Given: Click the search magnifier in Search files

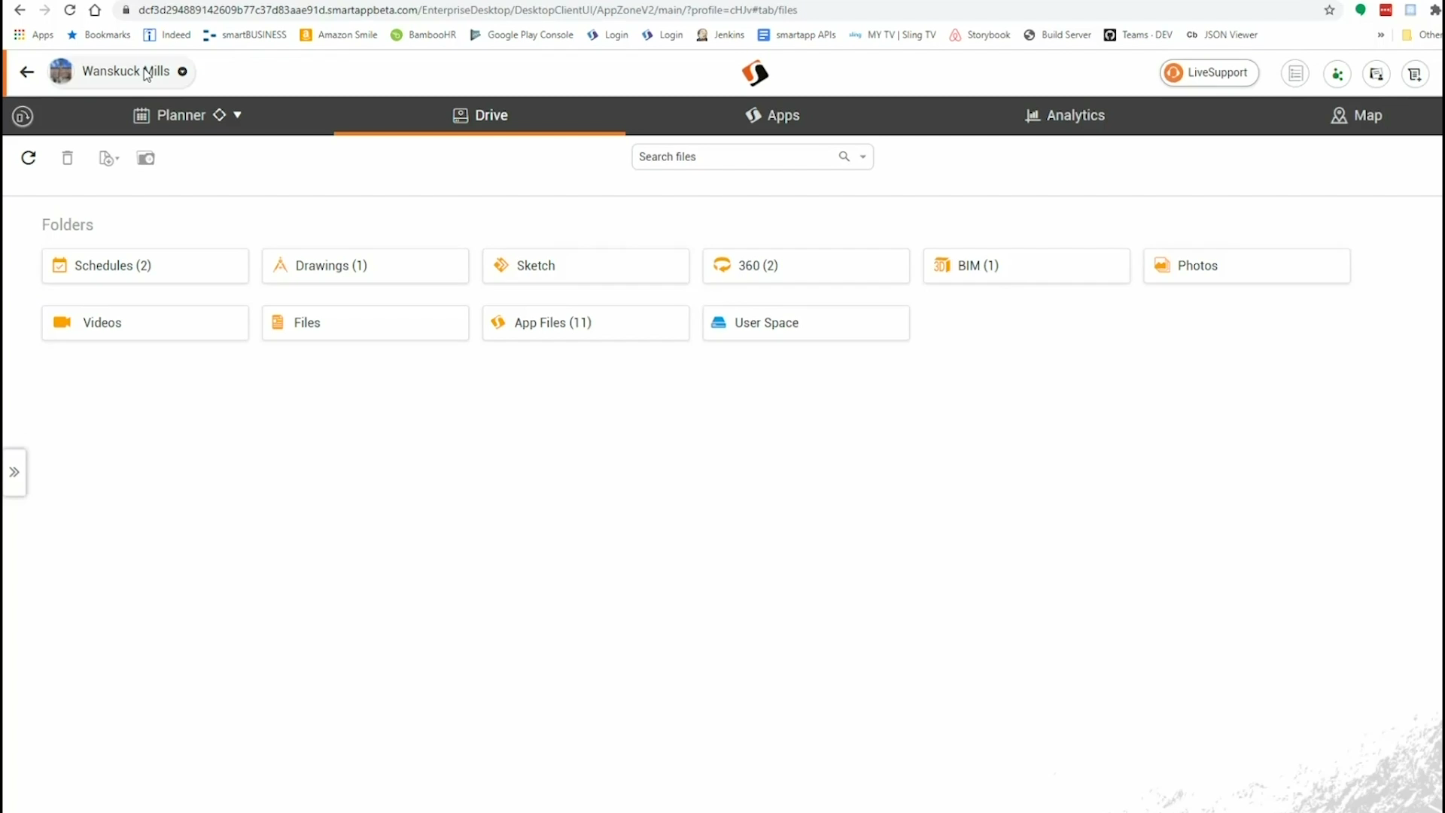Looking at the screenshot, I should pos(844,157).
